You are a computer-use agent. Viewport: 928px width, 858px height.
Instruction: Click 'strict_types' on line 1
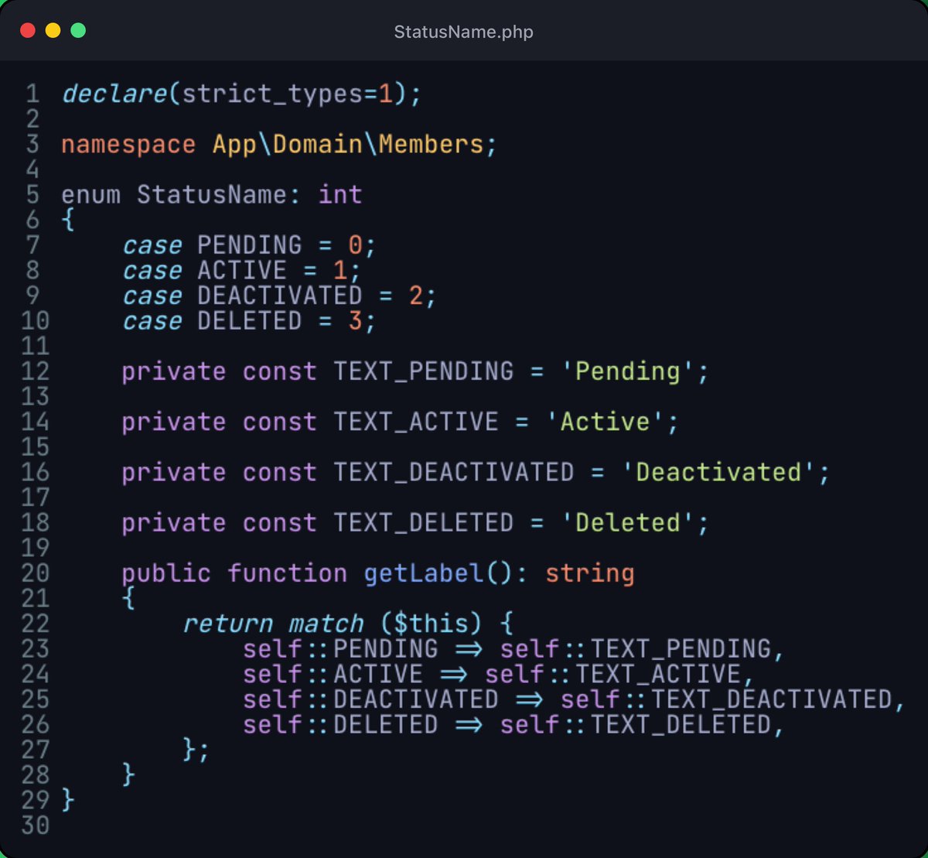(273, 94)
